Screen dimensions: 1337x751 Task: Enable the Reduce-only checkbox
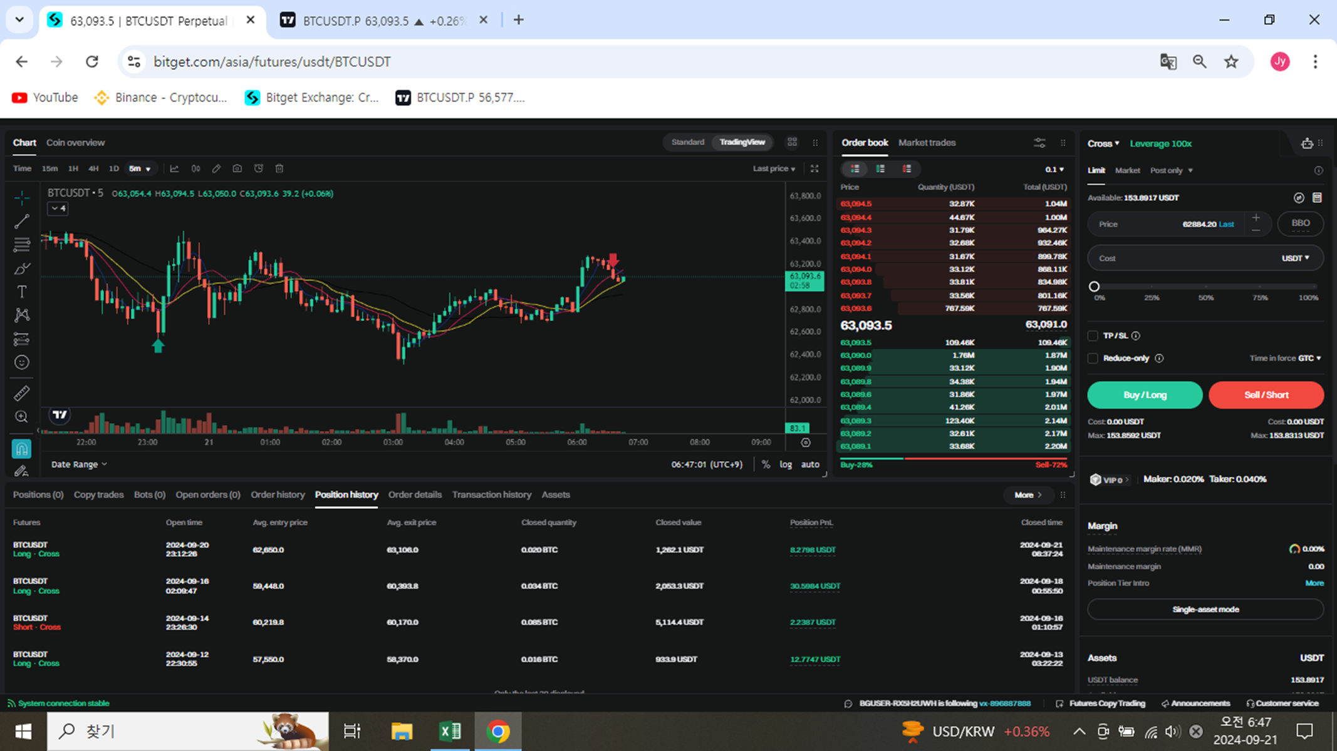(x=1093, y=358)
